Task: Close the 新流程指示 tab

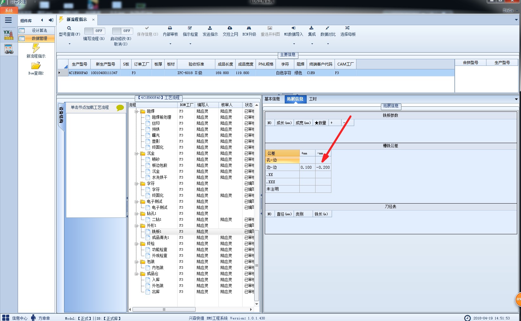Action: pos(93,20)
